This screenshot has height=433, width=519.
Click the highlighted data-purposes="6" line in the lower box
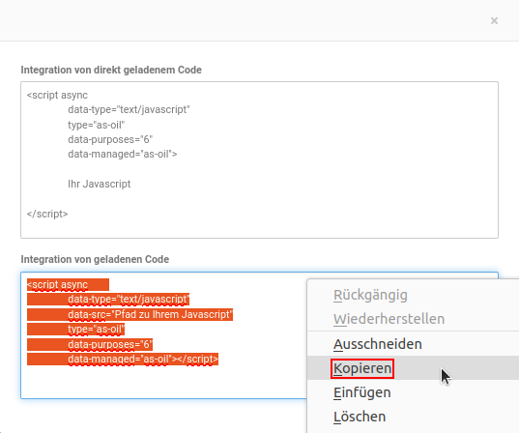110,344
